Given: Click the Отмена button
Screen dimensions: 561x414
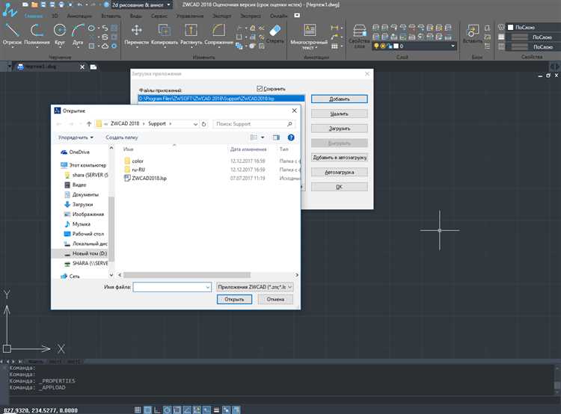Looking at the screenshot, I should tap(275, 299).
